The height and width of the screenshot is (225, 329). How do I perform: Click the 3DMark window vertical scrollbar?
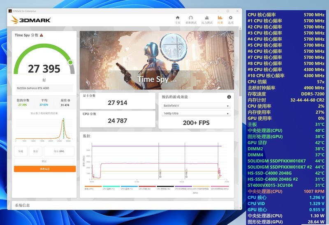tap(240, 62)
